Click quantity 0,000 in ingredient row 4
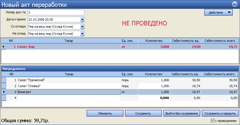This screenshot has width=240, height=125. [154, 98]
